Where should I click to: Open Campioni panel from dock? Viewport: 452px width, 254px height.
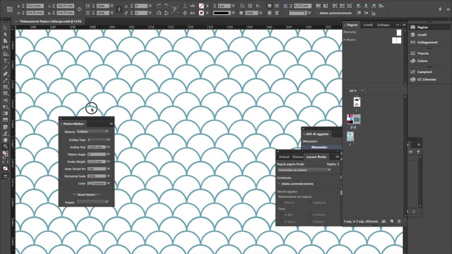tap(424, 72)
